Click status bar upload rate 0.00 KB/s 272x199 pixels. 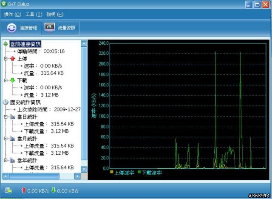click(38, 191)
